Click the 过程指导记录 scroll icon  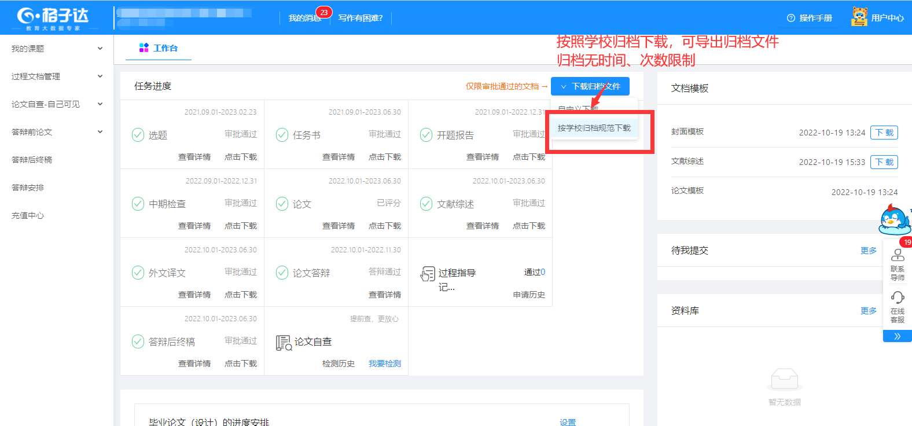tap(428, 274)
